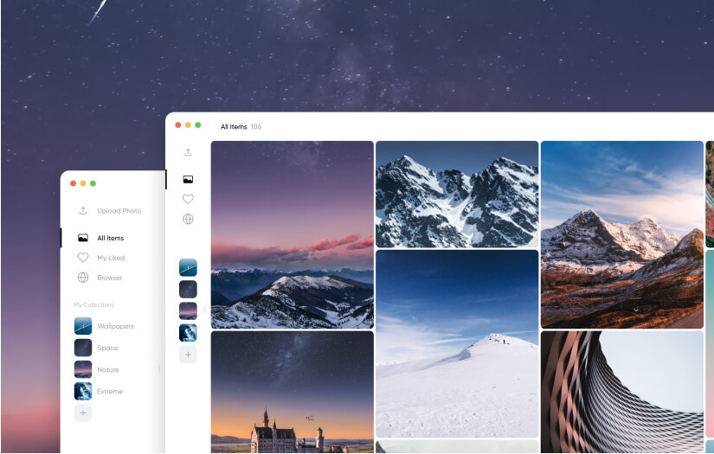
Task: Open My Liked in the expanded sidebar
Action: click(111, 258)
